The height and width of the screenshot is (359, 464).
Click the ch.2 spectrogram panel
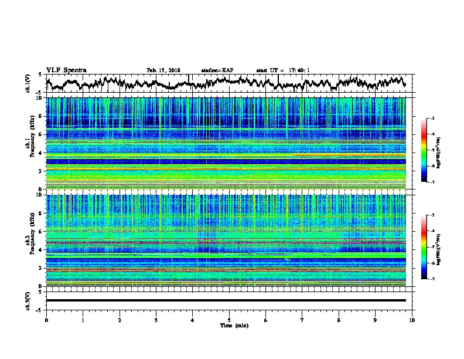[x=226, y=241]
